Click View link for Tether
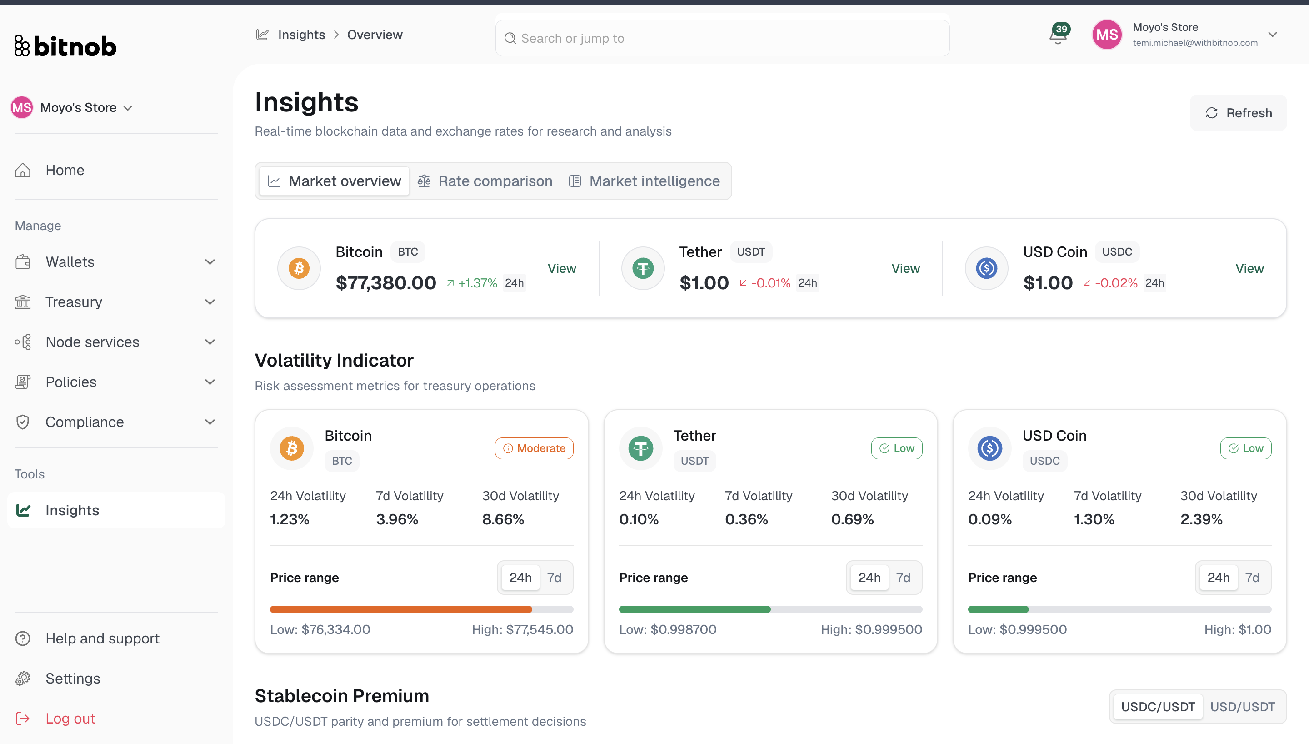 point(905,268)
